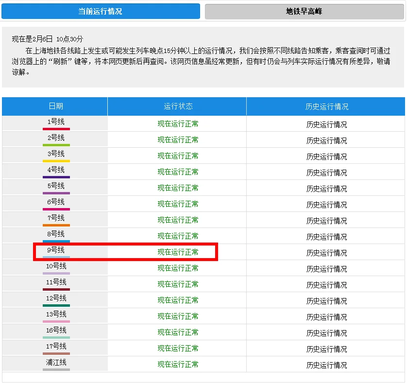Select the 11号线 line label
This screenshot has height=385, width=407.
55,282
